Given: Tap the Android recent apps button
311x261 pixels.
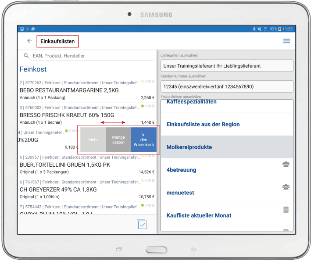Looking at the screenshot, I should (x=118, y=249).
